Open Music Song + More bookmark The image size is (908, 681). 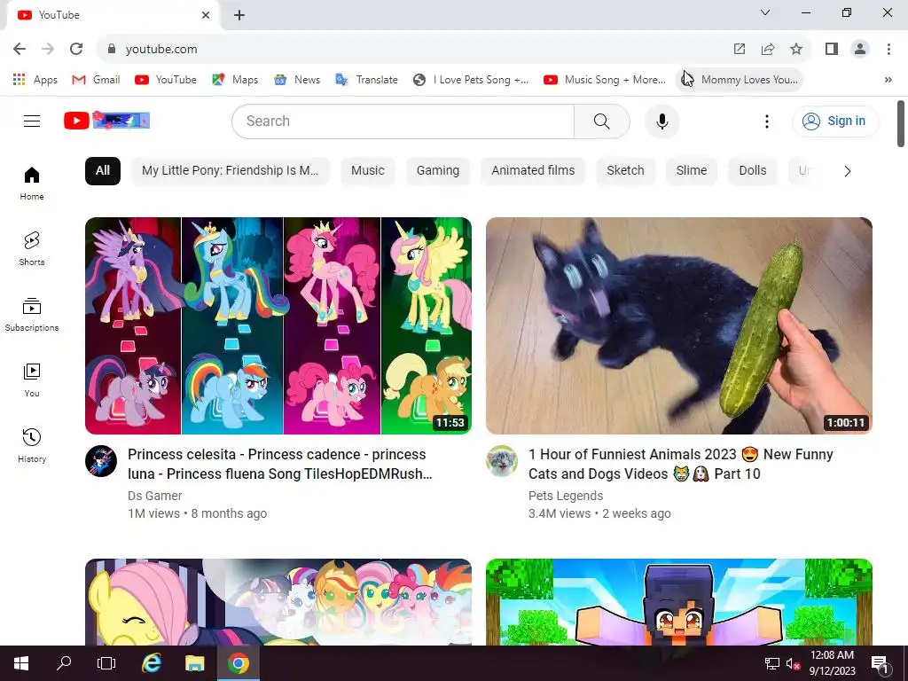coord(605,79)
